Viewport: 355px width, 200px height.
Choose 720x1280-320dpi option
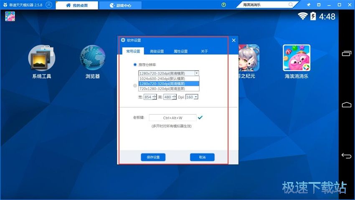point(169,89)
